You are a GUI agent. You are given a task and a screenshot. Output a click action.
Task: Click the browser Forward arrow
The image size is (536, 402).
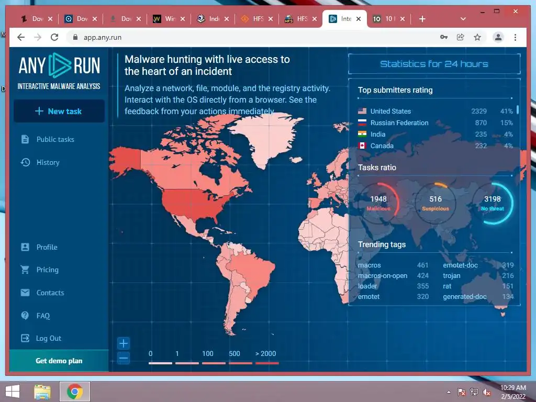tap(38, 37)
